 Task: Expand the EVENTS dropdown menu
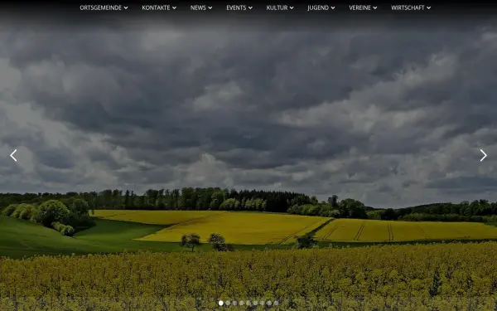[239, 7]
